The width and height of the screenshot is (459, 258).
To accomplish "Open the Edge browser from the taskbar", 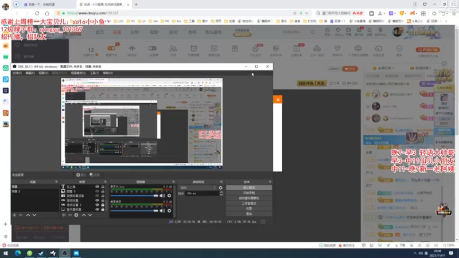I will (x=18, y=253).
